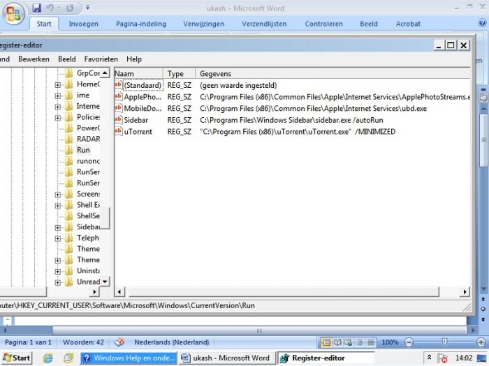This screenshot has height=366, width=489.
Task: Switch to the Pagina-indeling ribbon tab
Action: point(141,24)
